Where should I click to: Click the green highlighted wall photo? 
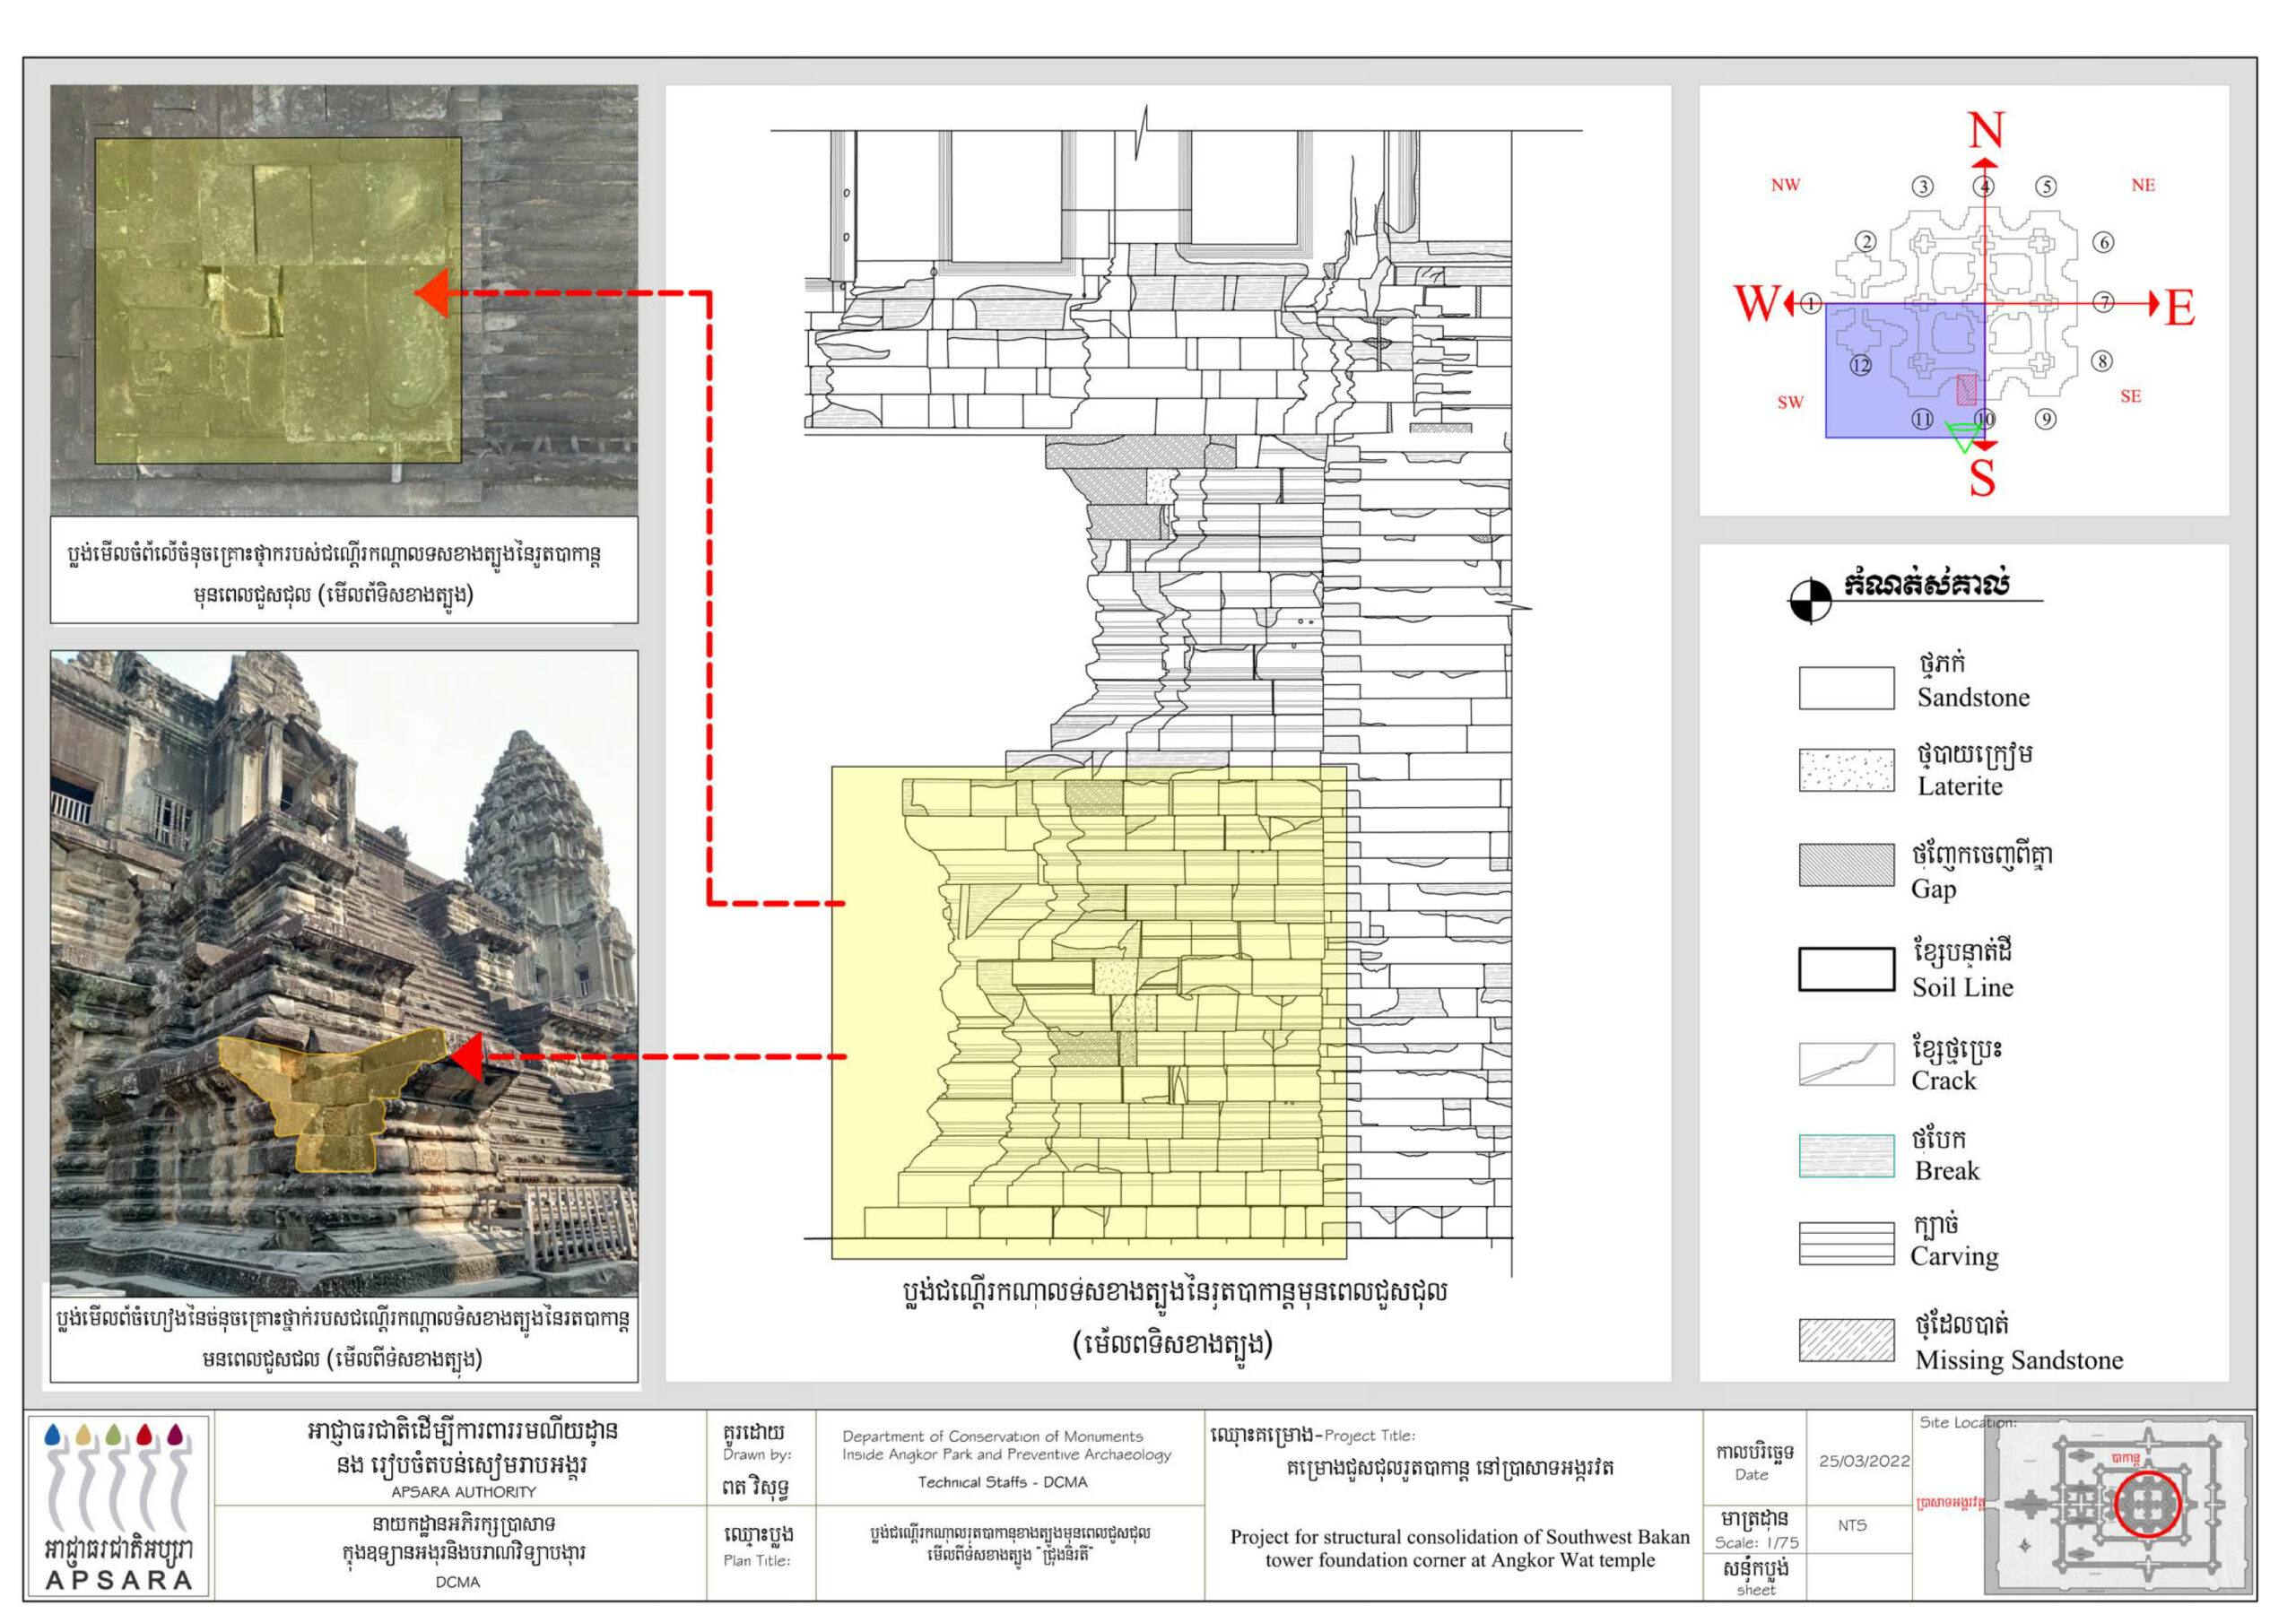click(278, 300)
